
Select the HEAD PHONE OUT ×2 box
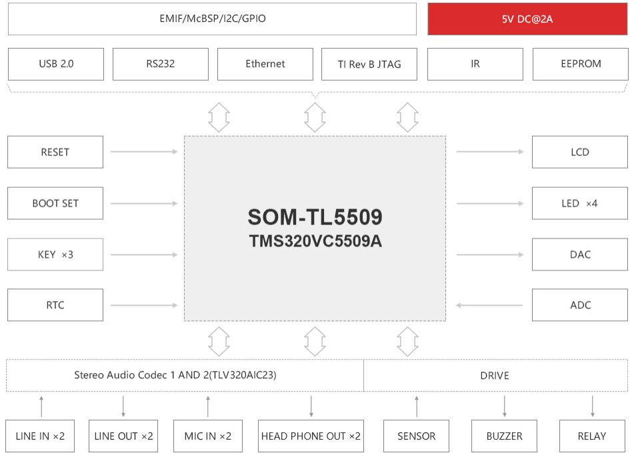[311, 436]
